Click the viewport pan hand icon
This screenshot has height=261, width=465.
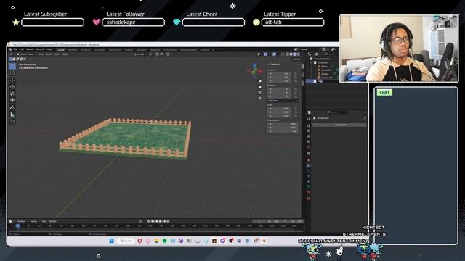click(260, 87)
